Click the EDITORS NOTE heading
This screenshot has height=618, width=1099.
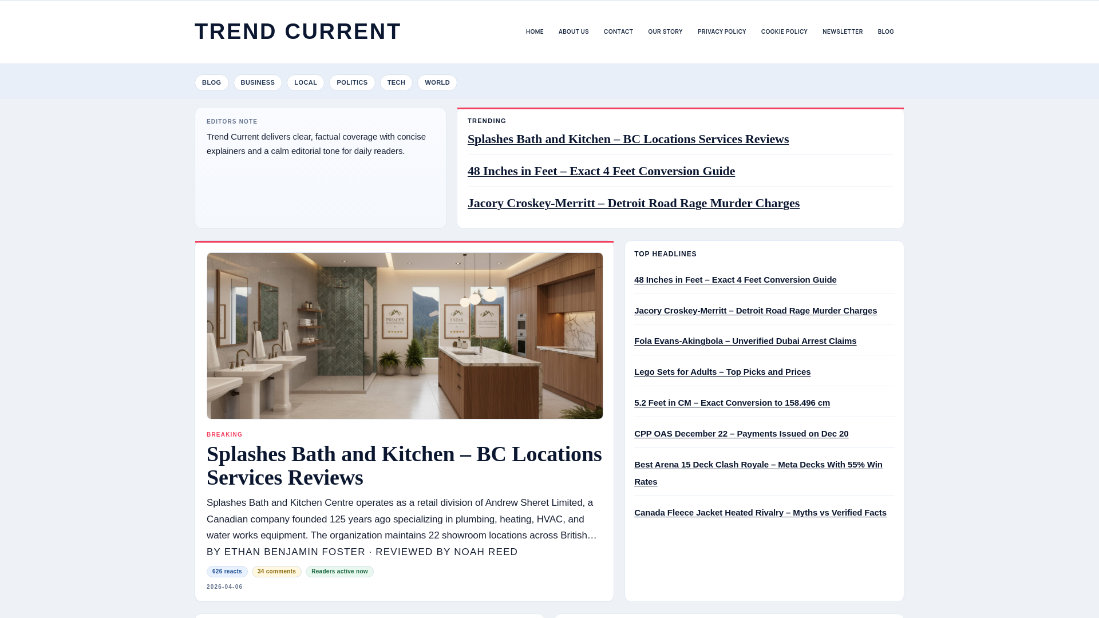(232, 122)
